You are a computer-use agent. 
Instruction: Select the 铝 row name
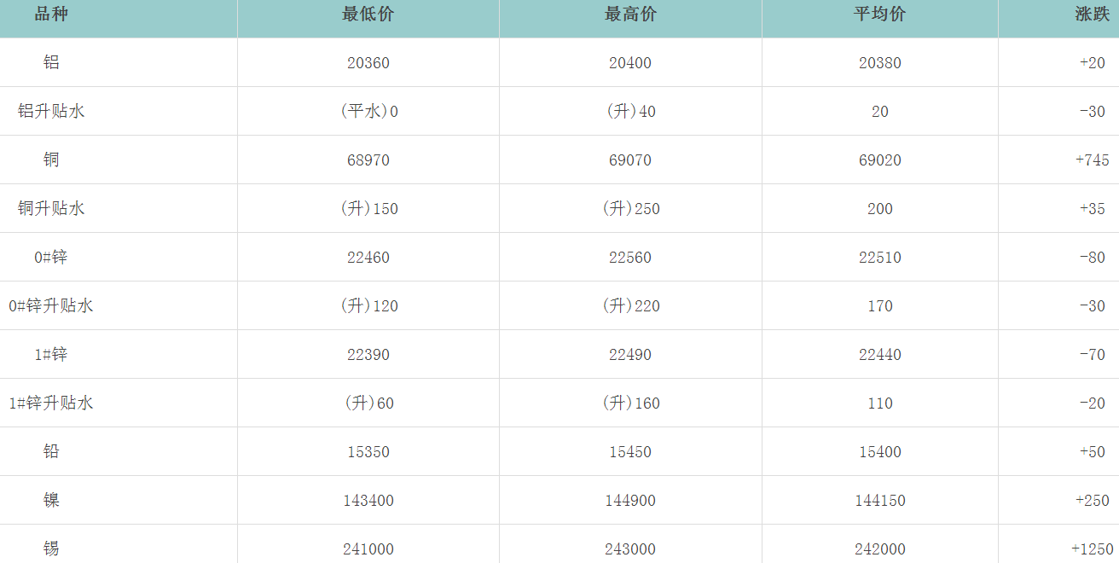[51, 62]
